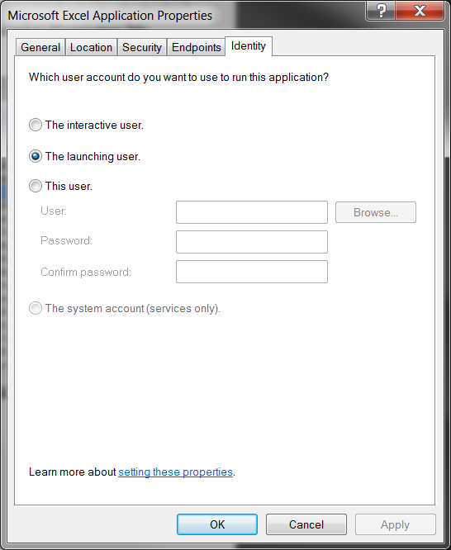Choose the This user radio option

pyautogui.click(x=36, y=186)
